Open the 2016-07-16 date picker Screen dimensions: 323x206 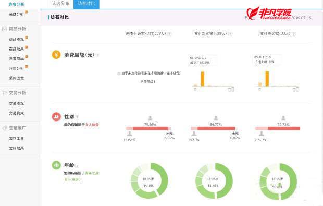point(301,18)
